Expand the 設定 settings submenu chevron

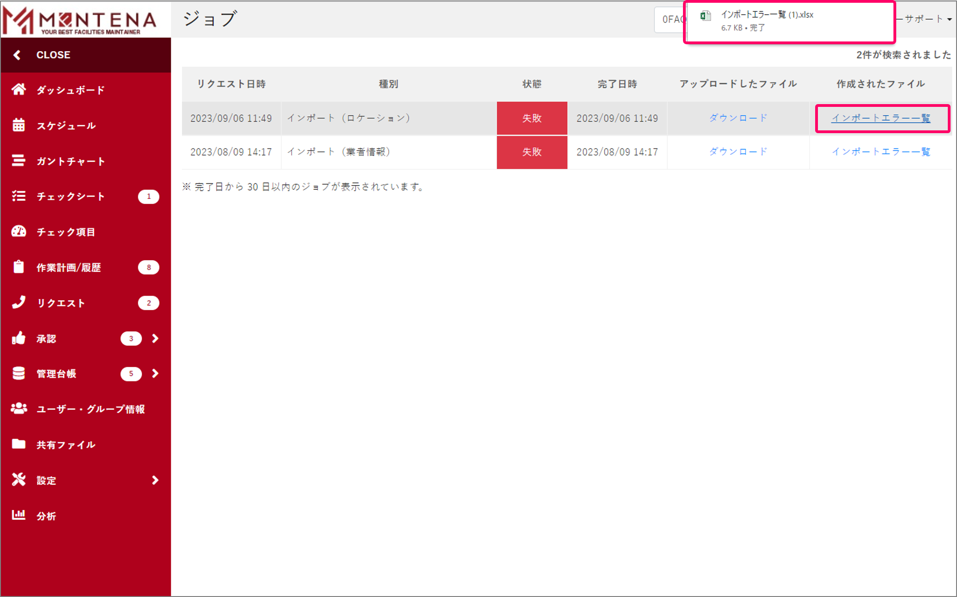[155, 480]
